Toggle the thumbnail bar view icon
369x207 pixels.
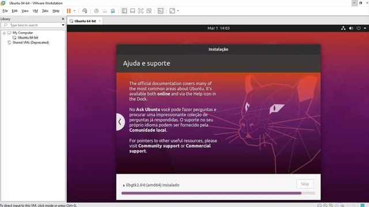[133, 11]
